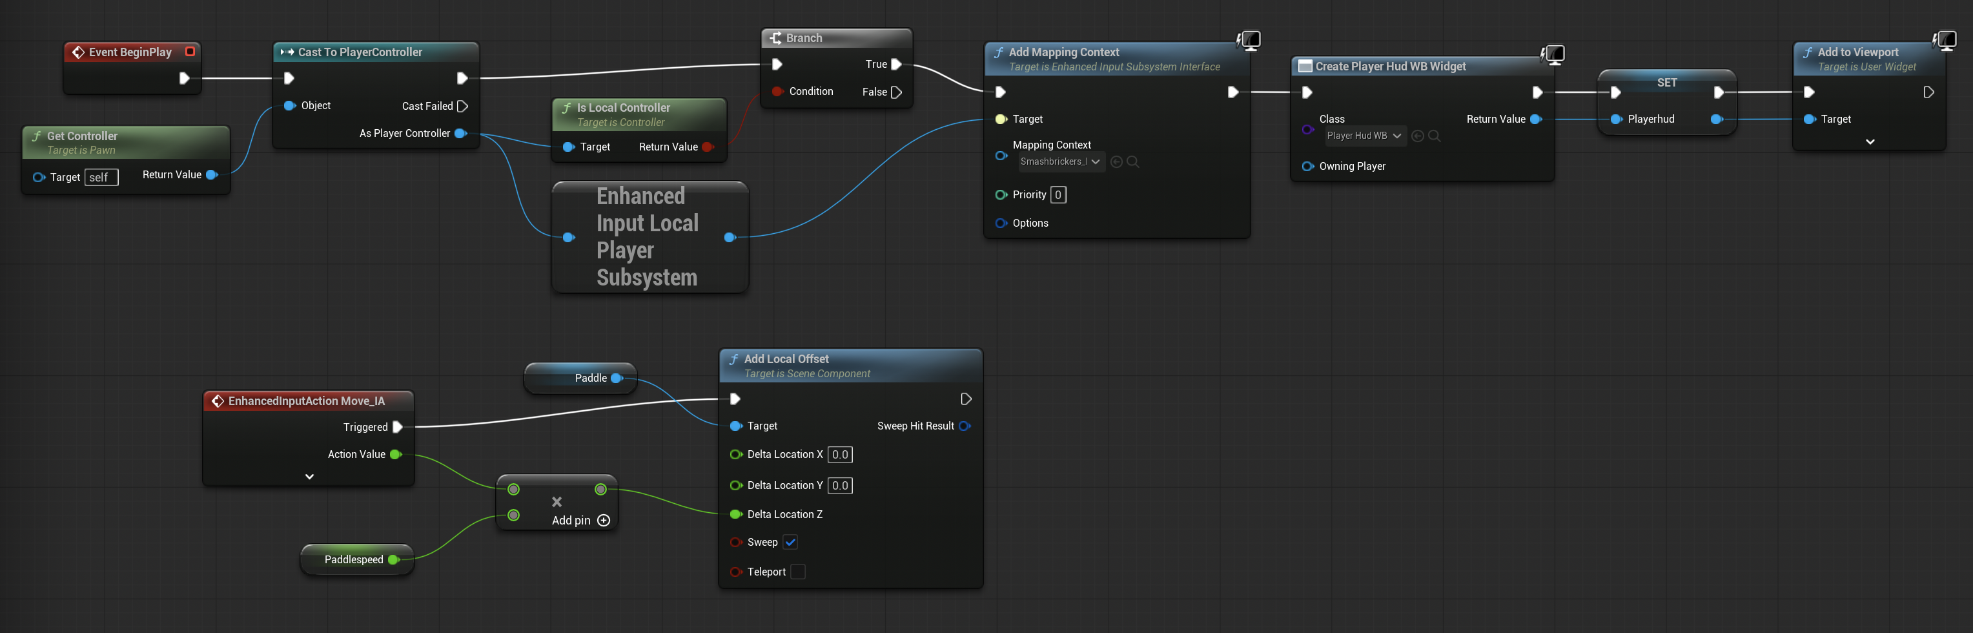
Task: Select the Get Controller node header
Action: (x=126, y=143)
